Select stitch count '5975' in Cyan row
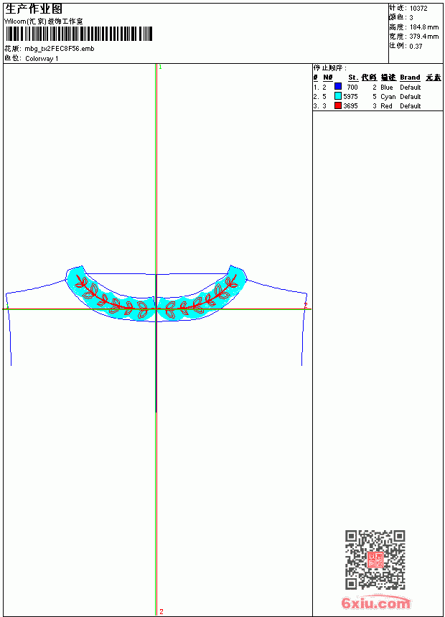This screenshot has height=617, width=445. coord(350,96)
